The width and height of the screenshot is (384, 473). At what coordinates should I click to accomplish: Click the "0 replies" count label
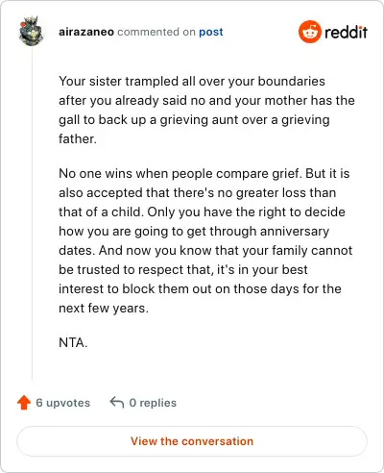pos(153,403)
